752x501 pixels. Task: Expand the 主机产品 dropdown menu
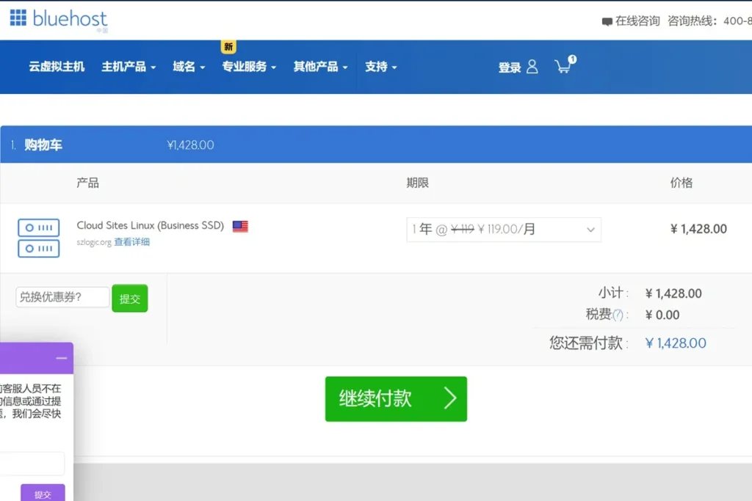coord(128,67)
